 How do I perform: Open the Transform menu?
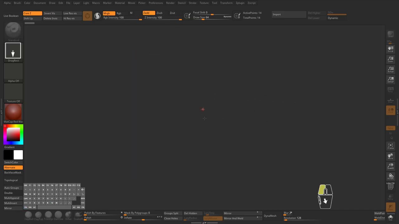(x=226, y=3)
